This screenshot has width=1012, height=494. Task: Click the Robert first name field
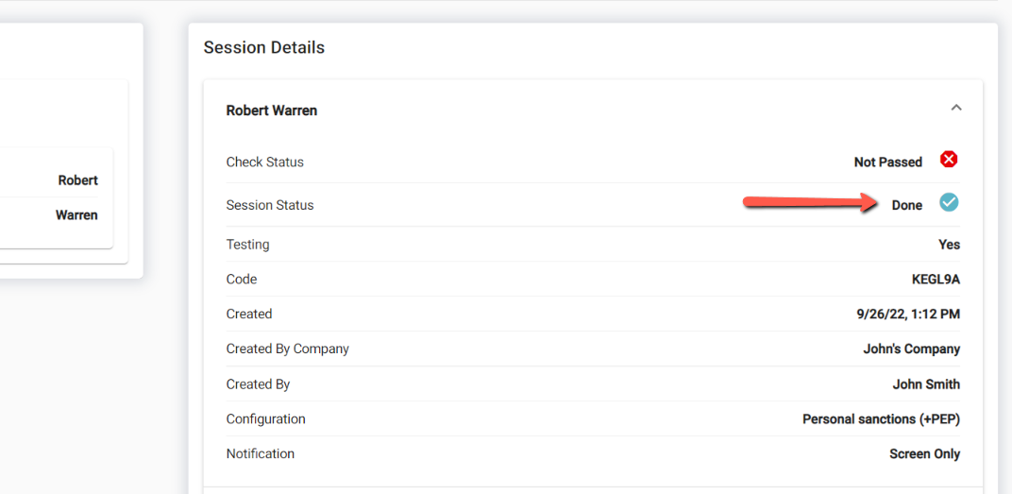(77, 180)
